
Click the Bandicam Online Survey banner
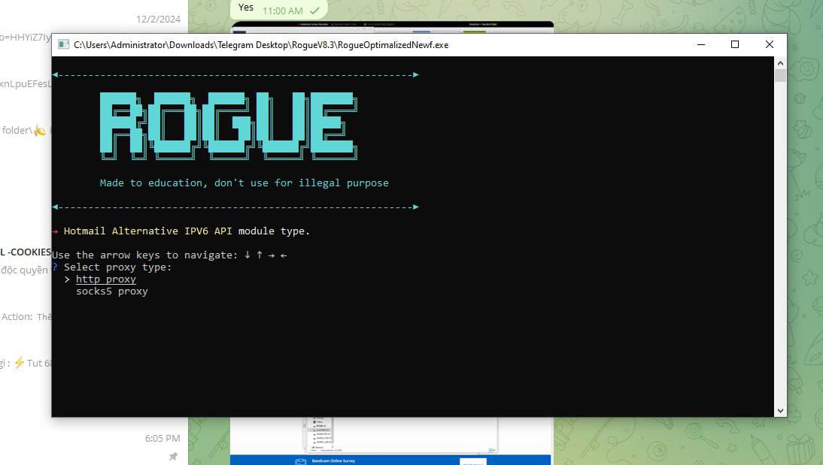click(390, 460)
